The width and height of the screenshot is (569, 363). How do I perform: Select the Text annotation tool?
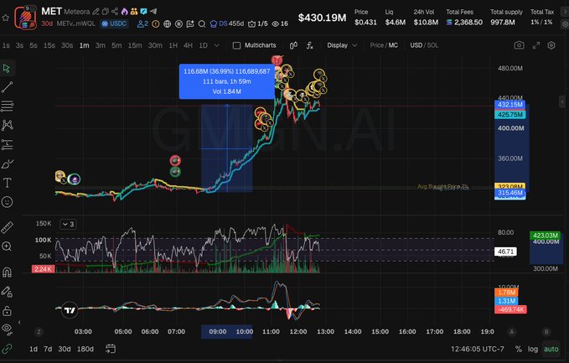click(x=7, y=183)
